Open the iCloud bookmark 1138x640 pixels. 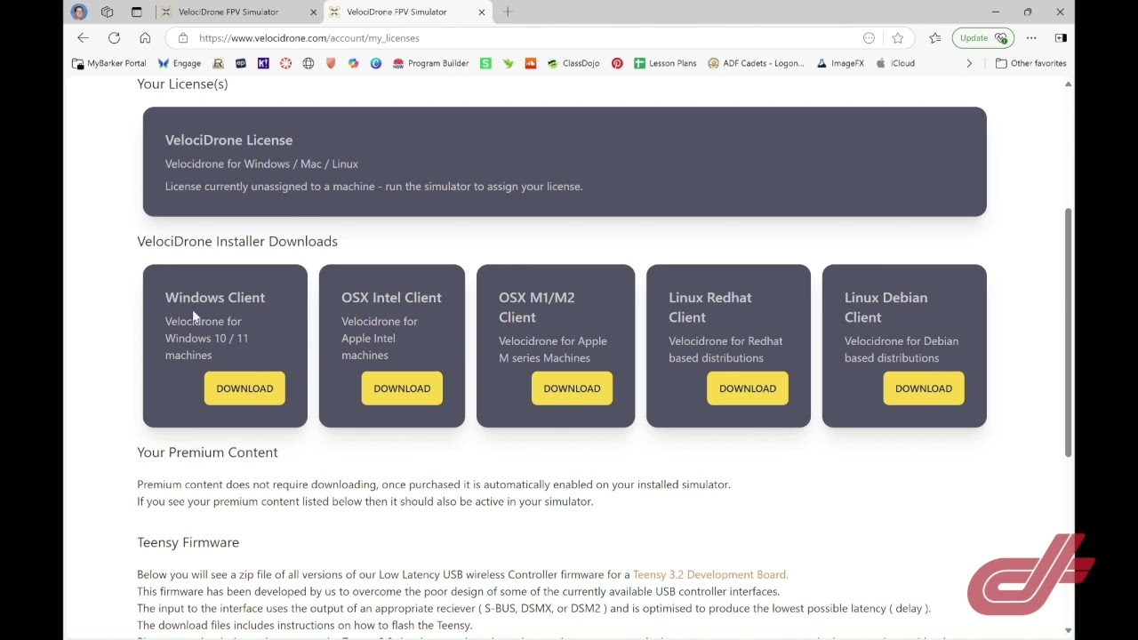point(895,63)
